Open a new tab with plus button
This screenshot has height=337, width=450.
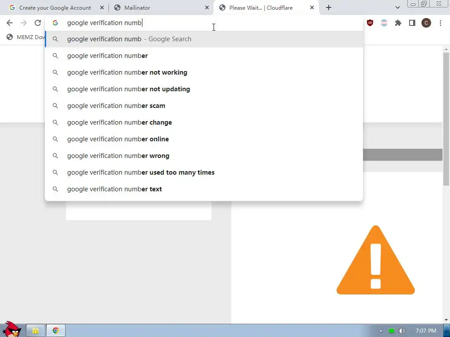pos(329,8)
